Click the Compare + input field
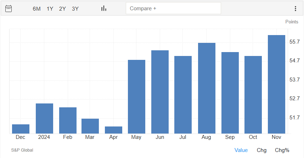Screen dimensions: 304x158 tap(173, 9)
